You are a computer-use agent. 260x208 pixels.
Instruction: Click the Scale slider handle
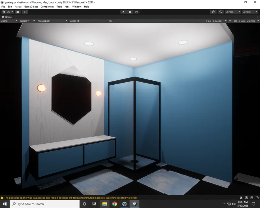(x=78, y=21)
